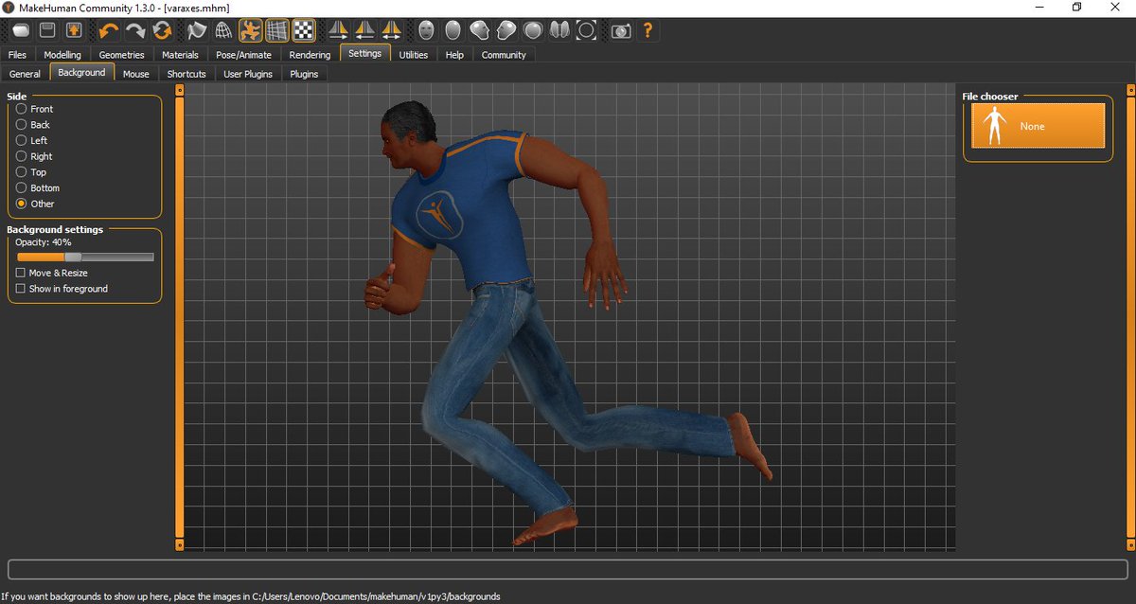Viewport: 1136px width, 604px height.
Task: Click the save document toolbar icon
Action: [x=46, y=29]
